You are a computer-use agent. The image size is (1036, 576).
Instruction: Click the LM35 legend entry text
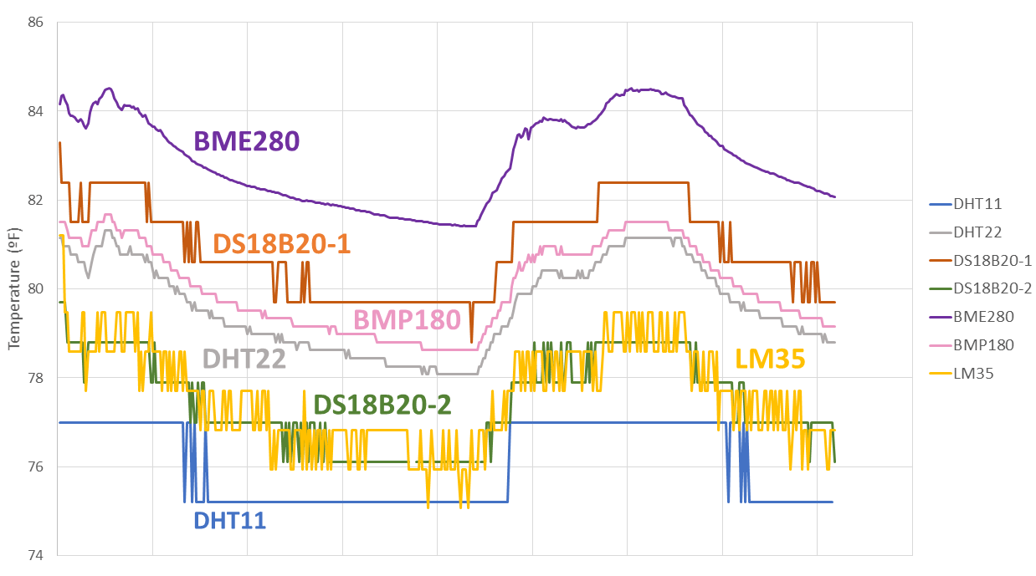(973, 374)
